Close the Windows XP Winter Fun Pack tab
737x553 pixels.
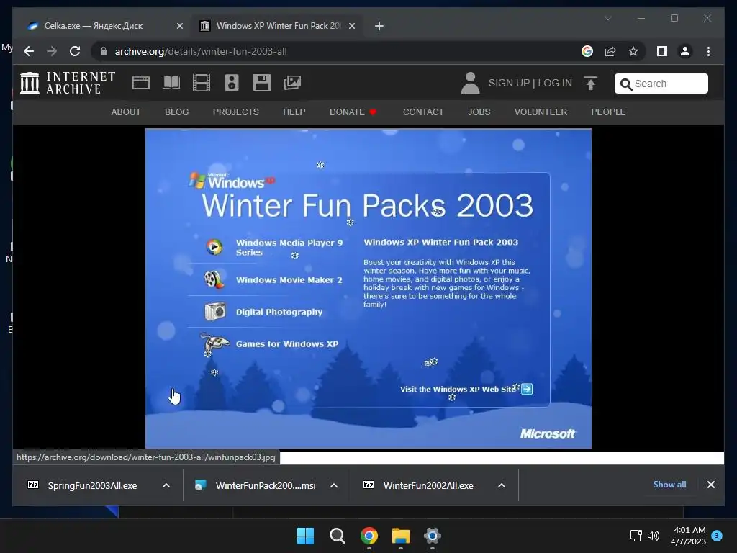(x=351, y=26)
